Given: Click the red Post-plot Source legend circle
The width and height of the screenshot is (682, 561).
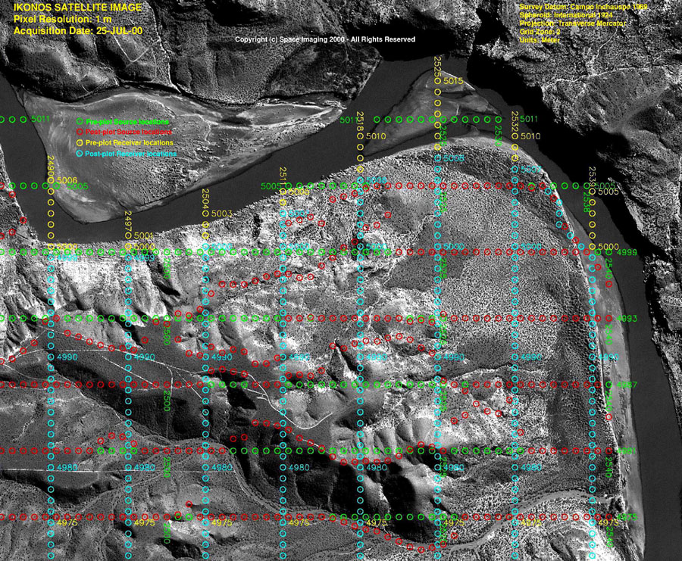Looking at the screenshot, I should [x=80, y=132].
